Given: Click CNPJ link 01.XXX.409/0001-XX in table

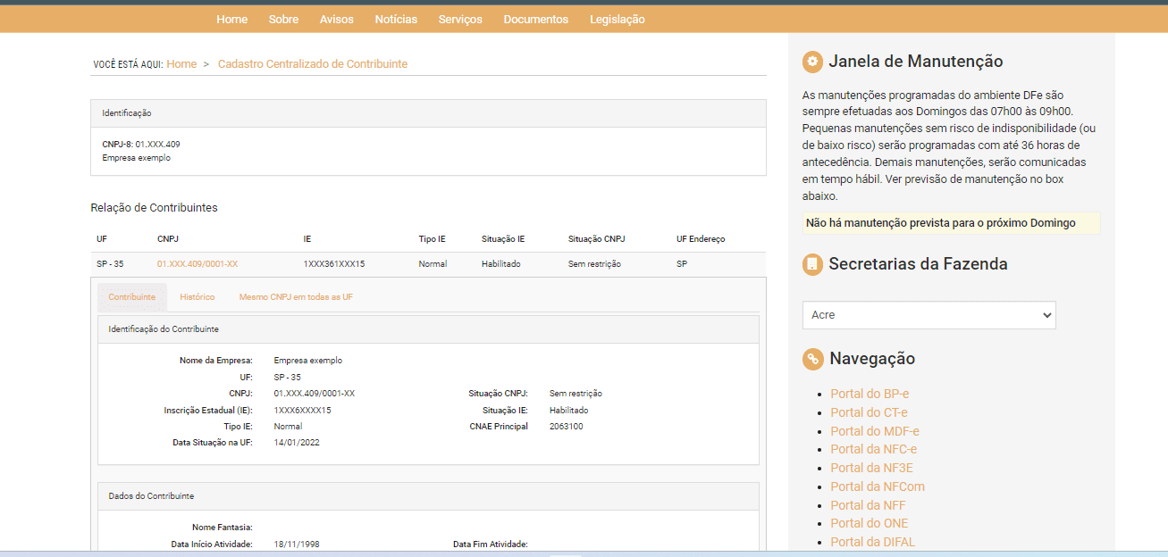Looking at the screenshot, I should coord(197,264).
